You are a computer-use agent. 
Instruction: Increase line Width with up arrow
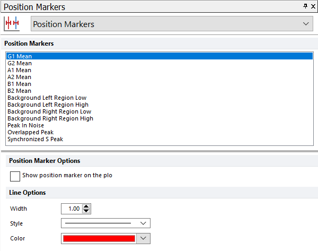point(86,206)
